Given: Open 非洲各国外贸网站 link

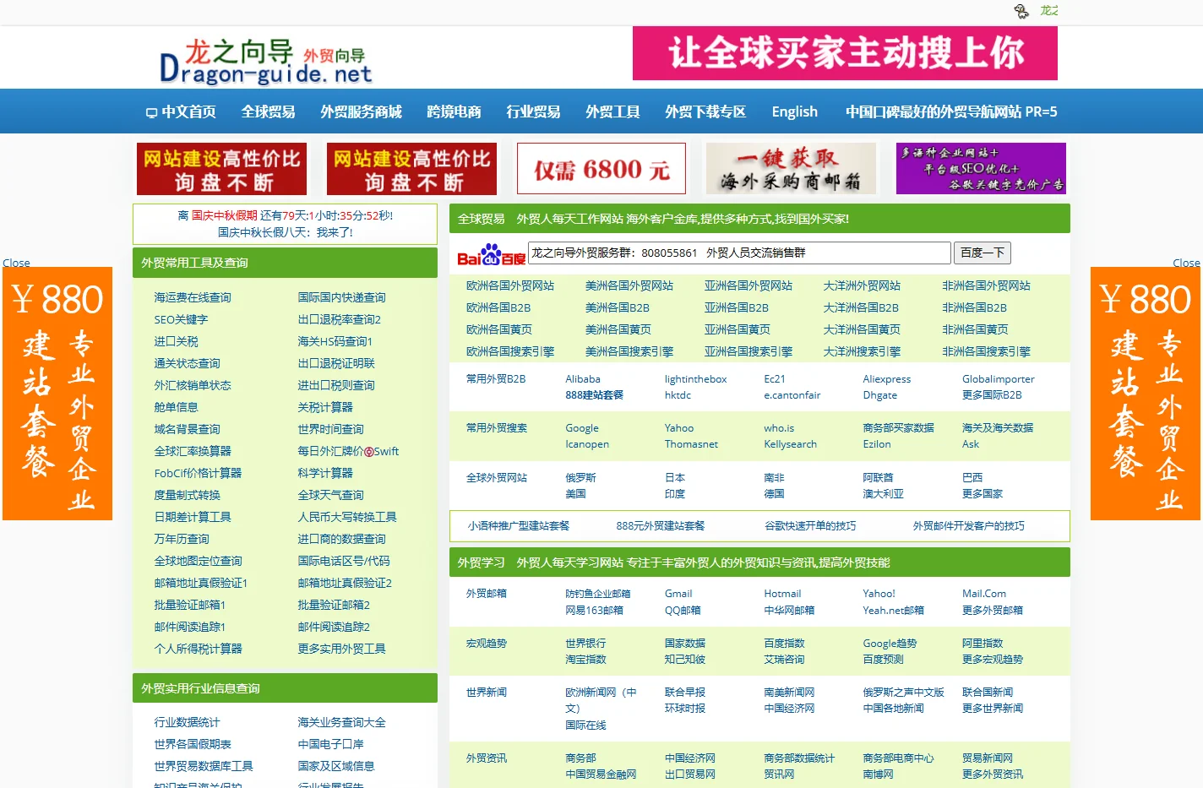Looking at the screenshot, I should (x=986, y=285).
